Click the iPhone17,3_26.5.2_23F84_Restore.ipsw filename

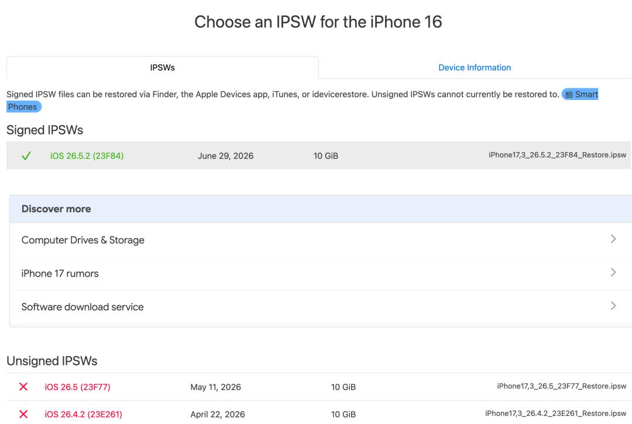[x=558, y=155]
